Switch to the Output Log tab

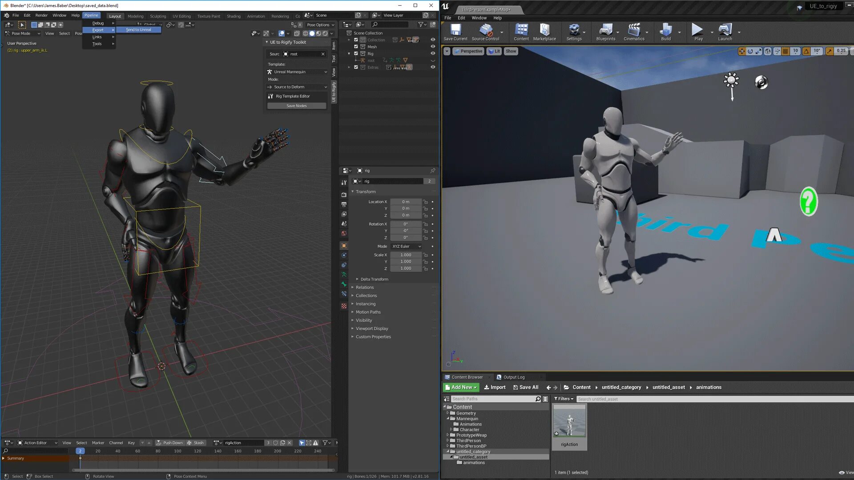[513, 377]
